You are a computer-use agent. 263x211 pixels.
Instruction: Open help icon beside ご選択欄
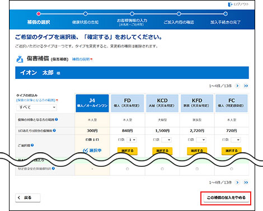point(32,145)
